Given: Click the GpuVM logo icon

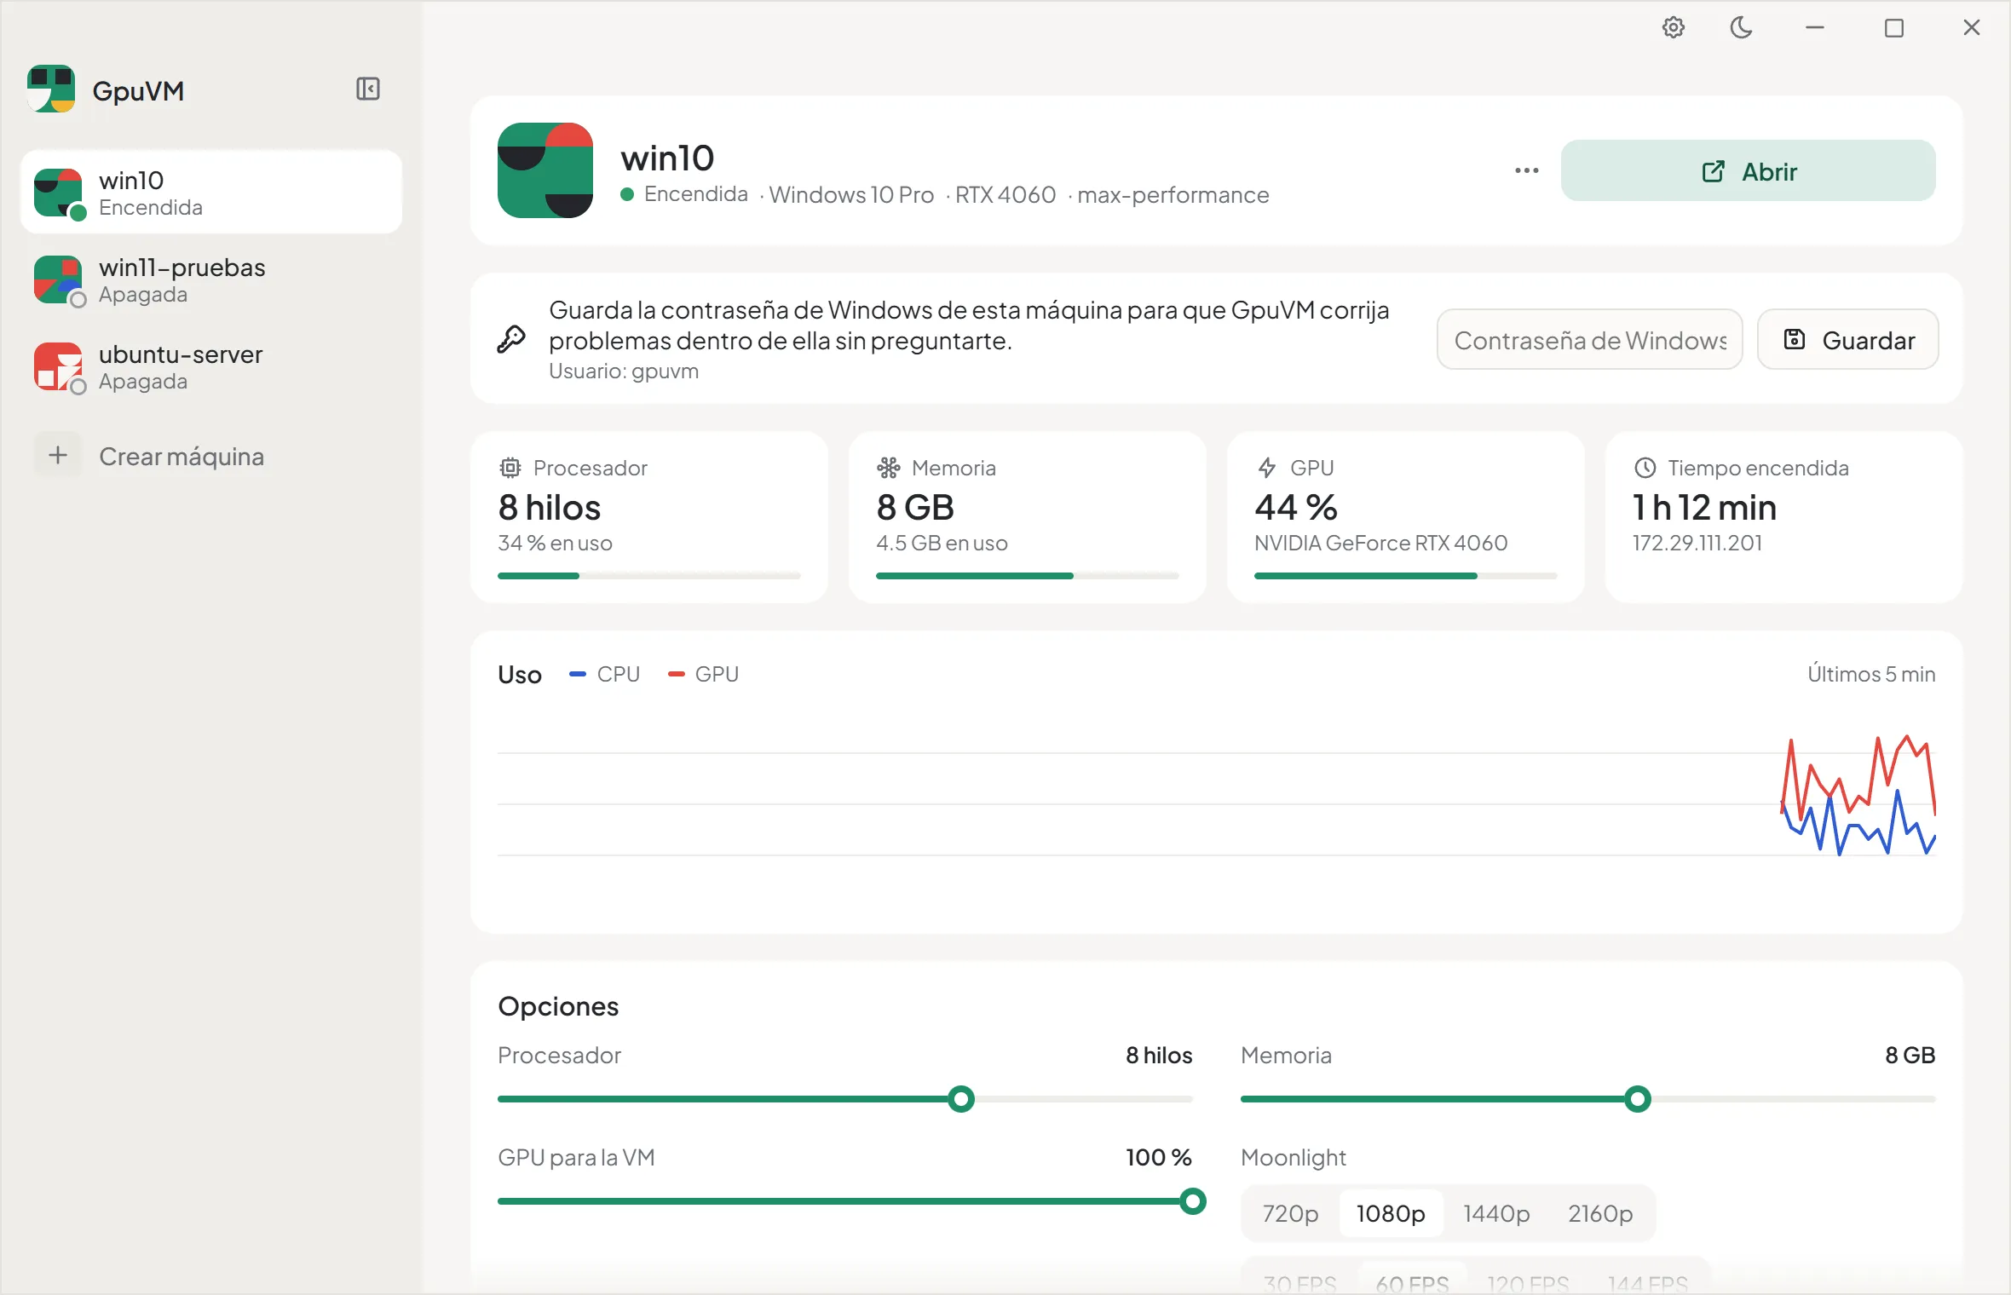Looking at the screenshot, I should coord(51,89).
